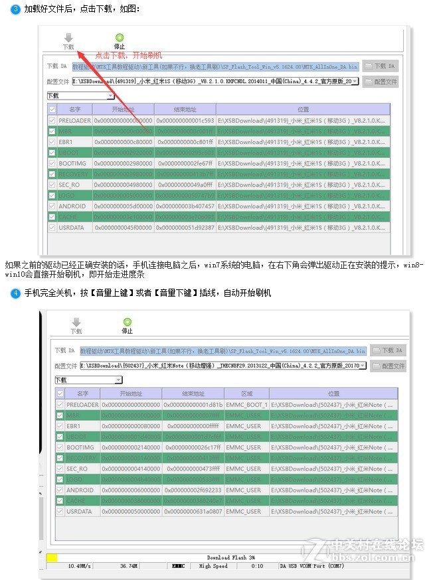Toggle the green RECOVERY row checkbox in the 红米1S table
The height and width of the screenshot is (580, 439).
[52, 175]
